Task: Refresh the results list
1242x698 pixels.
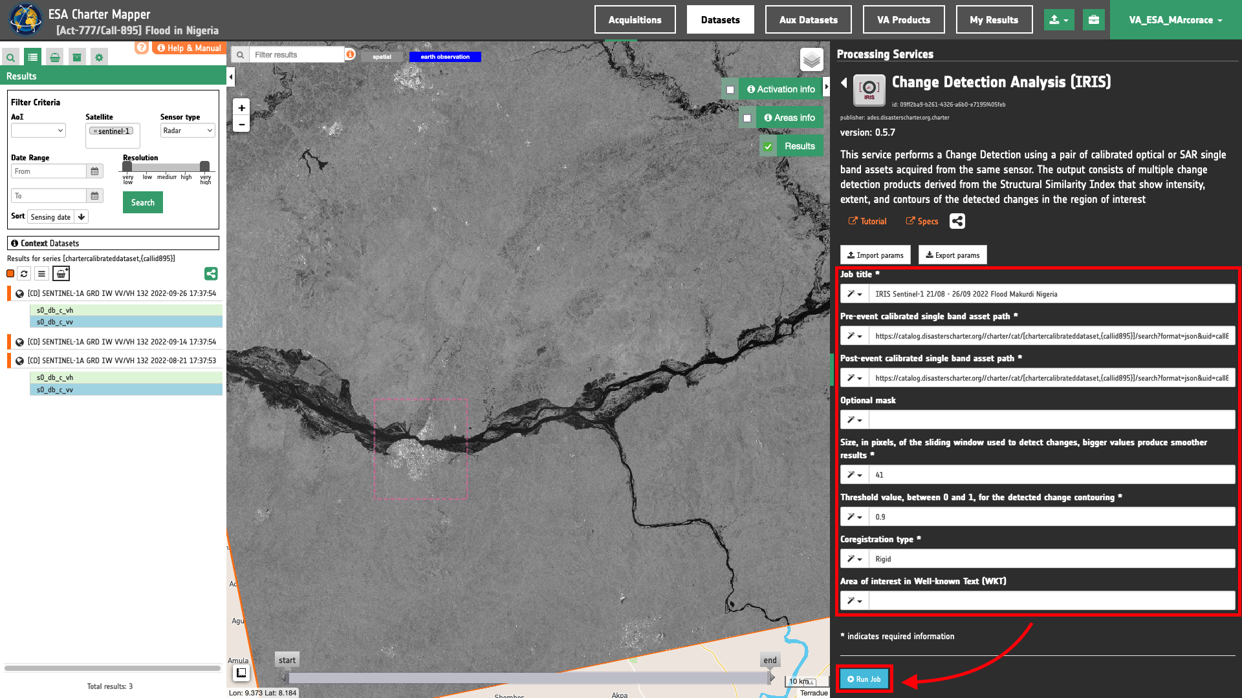Action: 24,274
